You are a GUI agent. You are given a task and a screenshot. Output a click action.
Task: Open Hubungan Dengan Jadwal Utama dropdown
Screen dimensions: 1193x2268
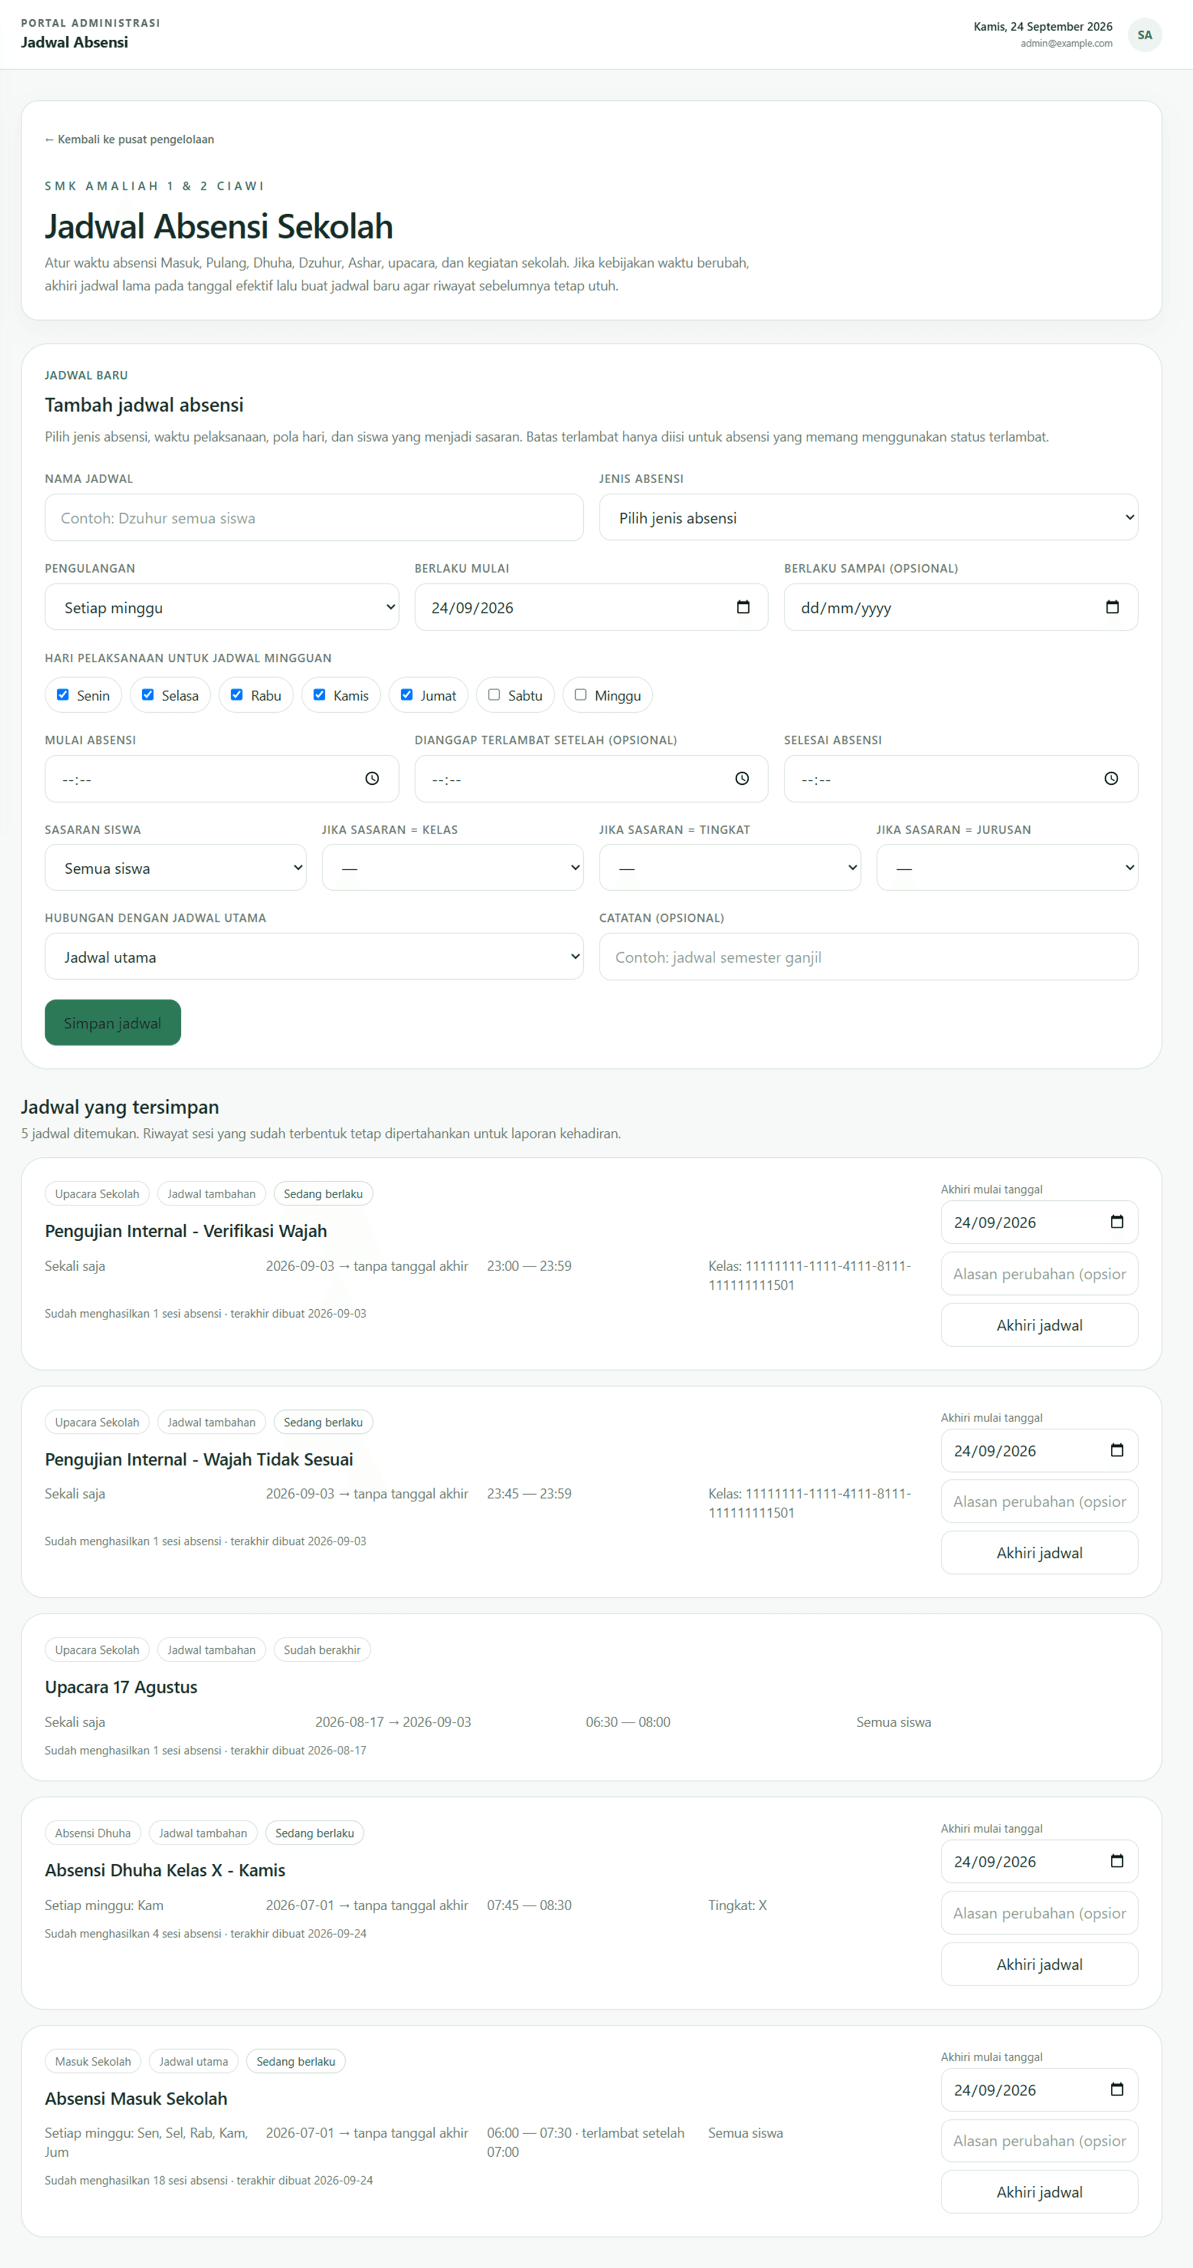click(314, 957)
